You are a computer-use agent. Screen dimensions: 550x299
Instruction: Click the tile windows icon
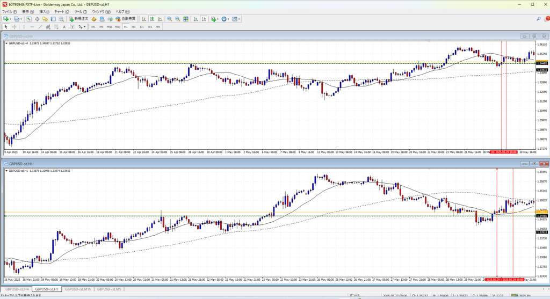(186, 19)
